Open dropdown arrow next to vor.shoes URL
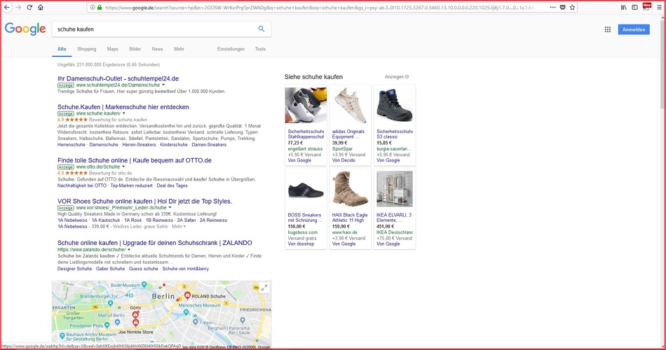Image resolution: width=666 pixels, height=350 pixels. click(x=170, y=207)
